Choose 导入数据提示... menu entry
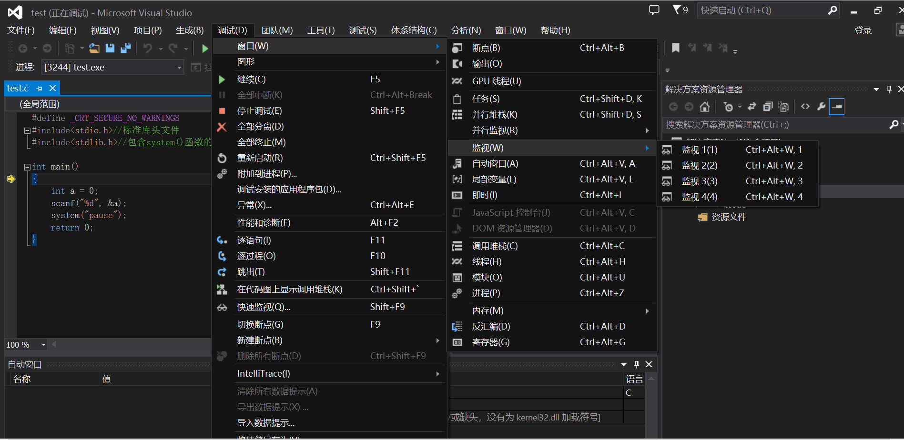This screenshot has width=904, height=440. (x=329, y=423)
